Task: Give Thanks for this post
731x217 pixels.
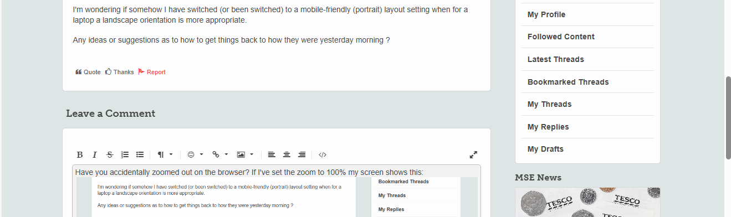Action: point(120,72)
